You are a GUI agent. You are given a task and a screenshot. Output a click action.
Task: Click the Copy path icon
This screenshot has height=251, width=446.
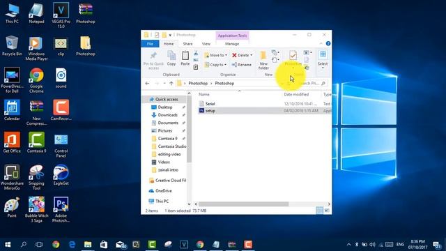196,60
